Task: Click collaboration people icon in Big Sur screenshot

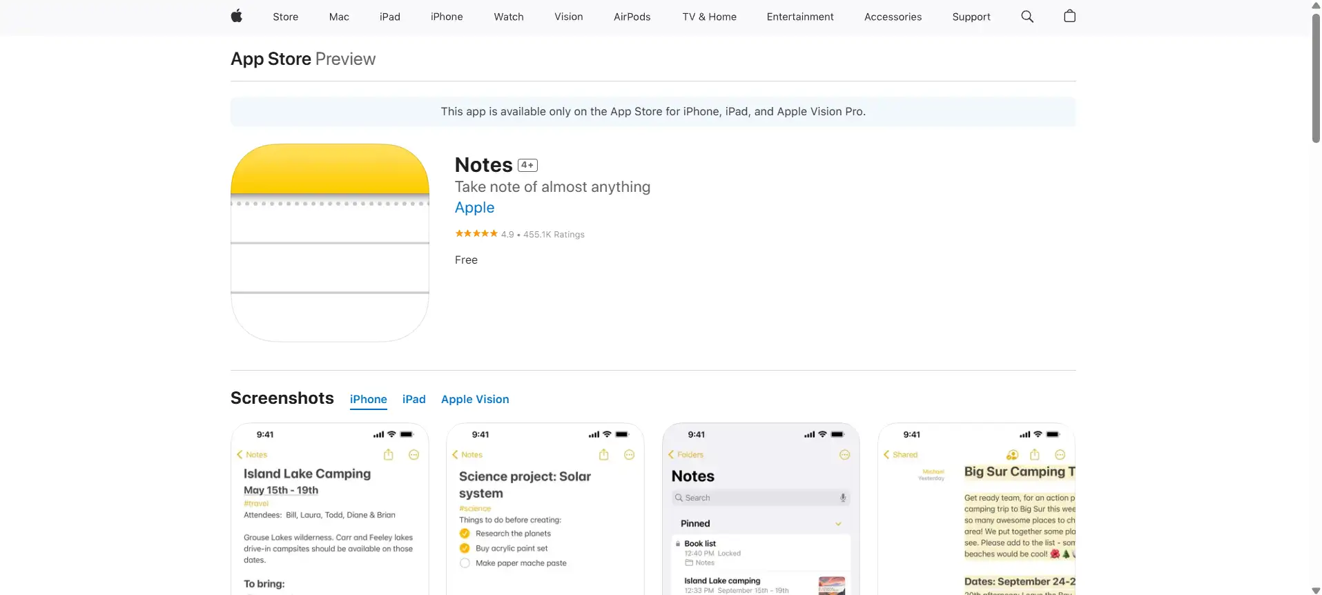Action: tap(1013, 455)
